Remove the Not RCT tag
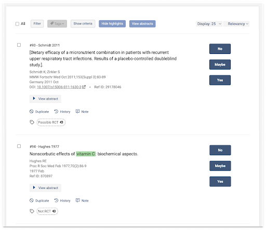This screenshot has width=266, height=230. (54, 211)
